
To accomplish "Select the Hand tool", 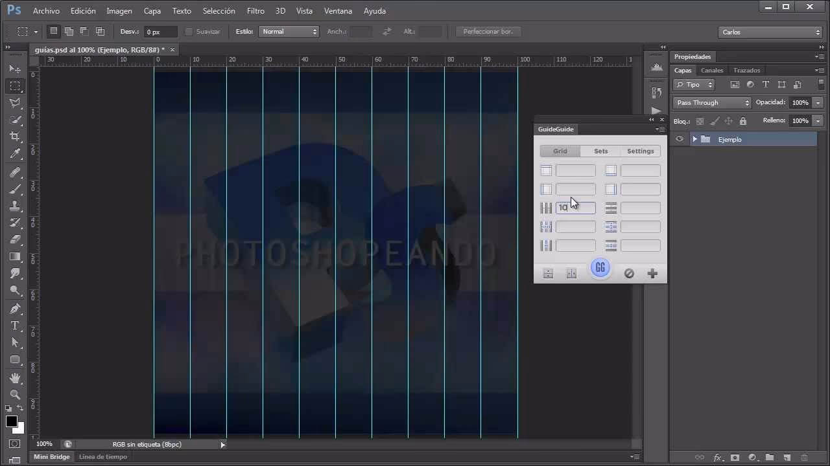I will pyautogui.click(x=15, y=378).
